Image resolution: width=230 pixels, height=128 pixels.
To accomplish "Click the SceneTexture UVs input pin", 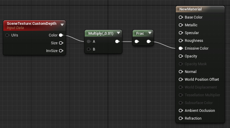I will [x=7, y=35].
